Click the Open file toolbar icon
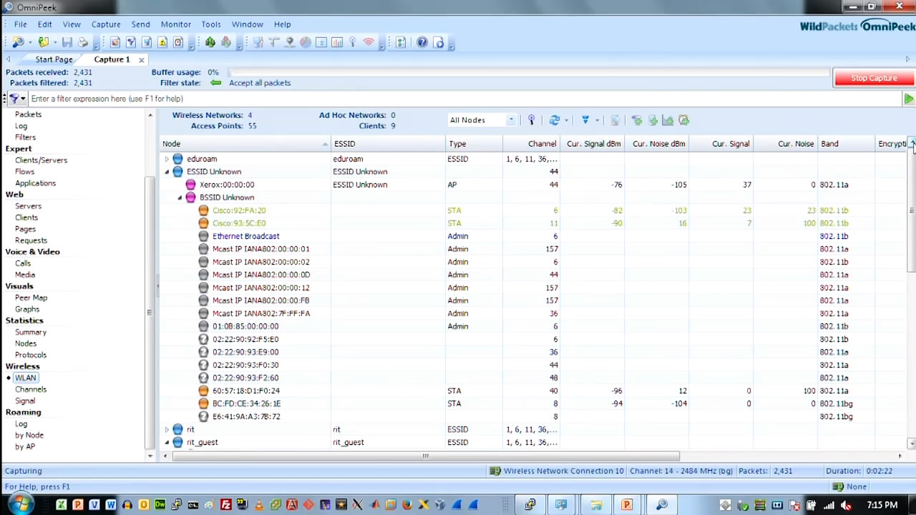Viewport: 916px width, 515px height. (x=44, y=43)
